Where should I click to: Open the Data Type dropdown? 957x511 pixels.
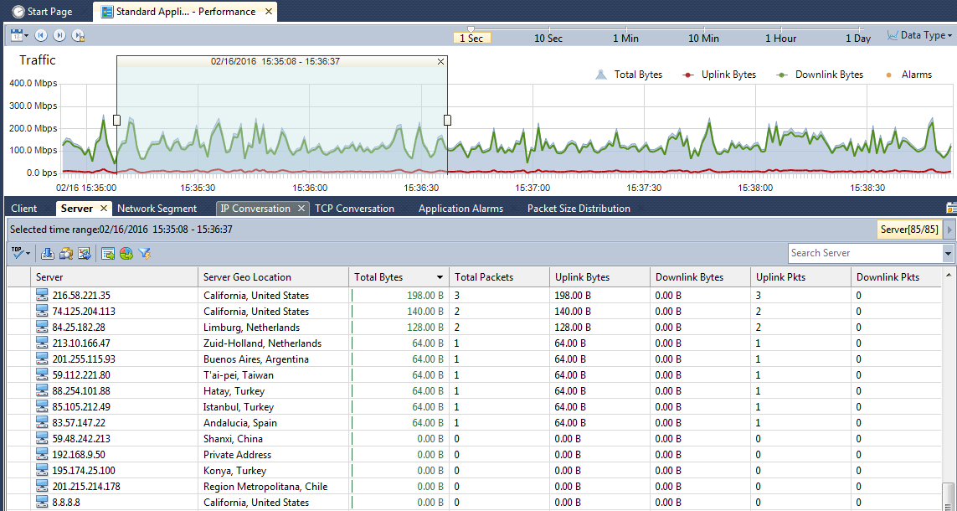tap(923, 35)
